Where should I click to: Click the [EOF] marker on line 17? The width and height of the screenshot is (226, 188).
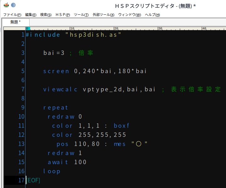33,180
